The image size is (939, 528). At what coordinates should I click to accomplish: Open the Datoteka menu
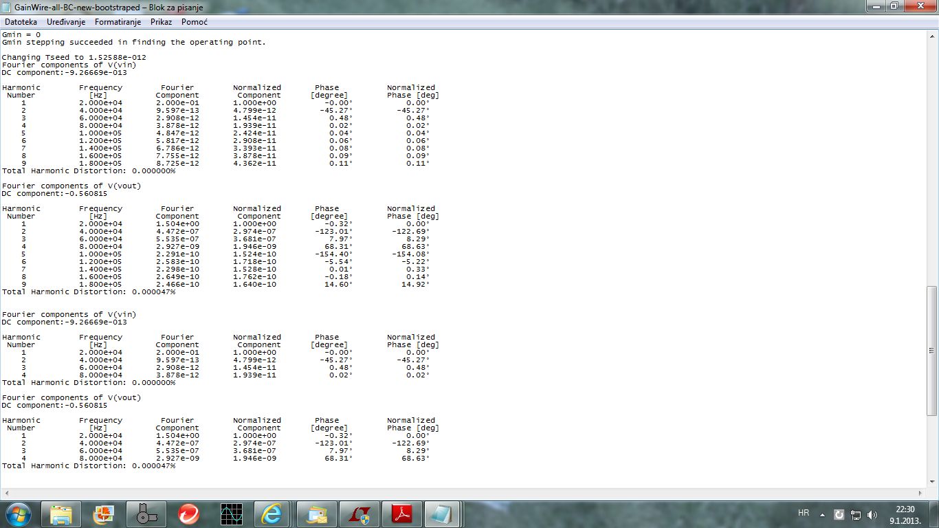21,22
